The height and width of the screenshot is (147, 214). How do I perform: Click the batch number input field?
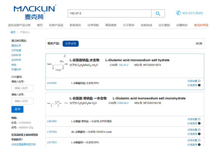(22, 88)
